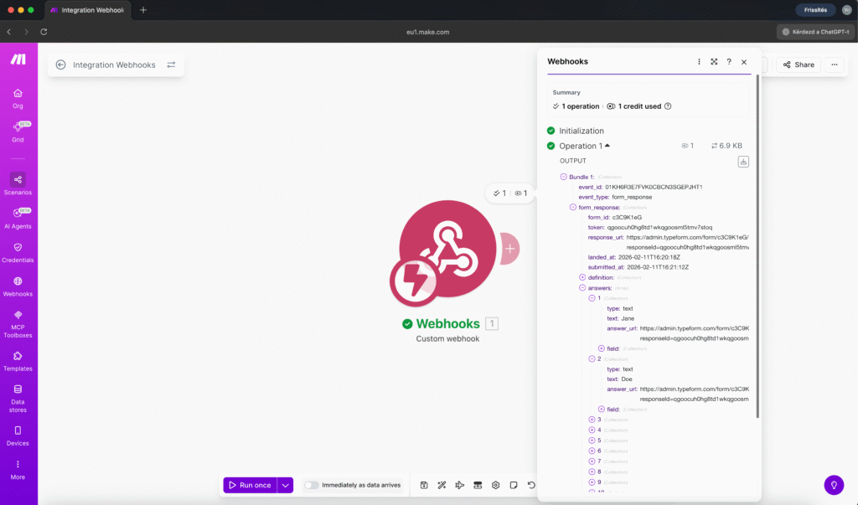The image size is (858, 505).
Task: Click the Make logo at top left
Action: click(x=18, y=59)
